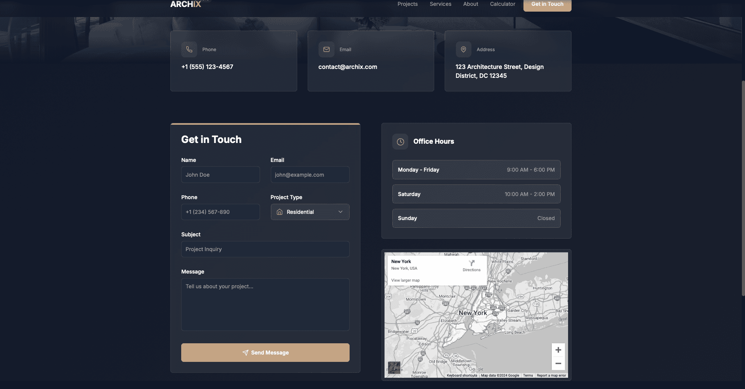Screen dimensions: 745x389
Task: Click the phone handset icon
Action: [x=189, y=50]
